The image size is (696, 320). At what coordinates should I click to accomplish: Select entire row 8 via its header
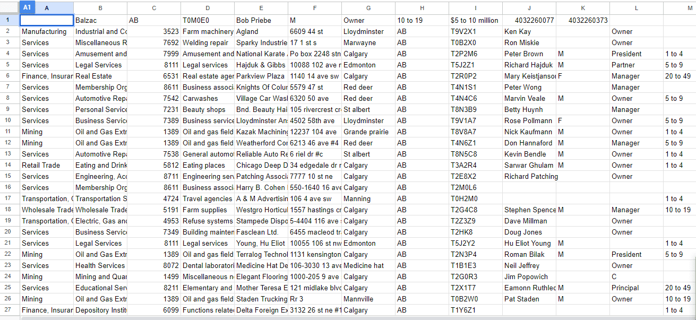click(x=10, y=98)
